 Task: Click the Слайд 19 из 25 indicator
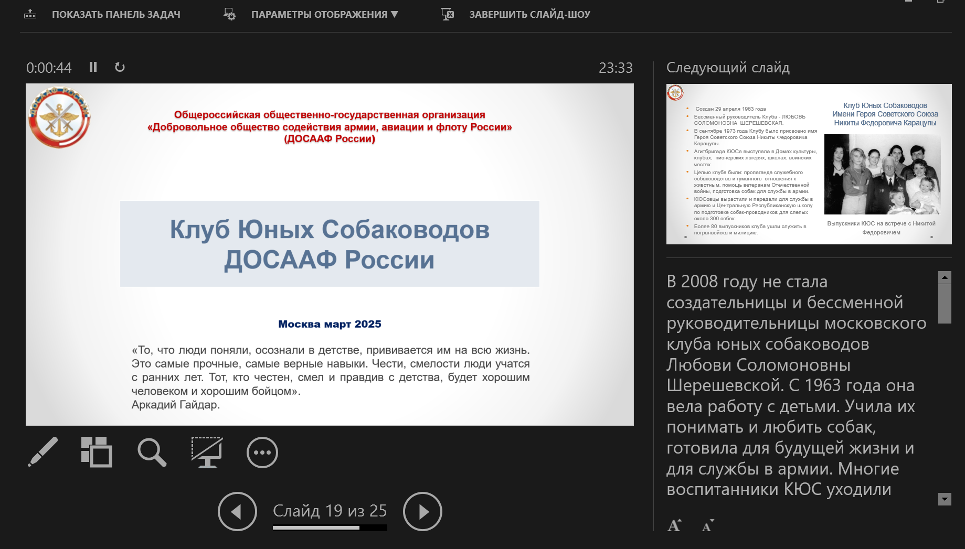click(x=330, y=511)
